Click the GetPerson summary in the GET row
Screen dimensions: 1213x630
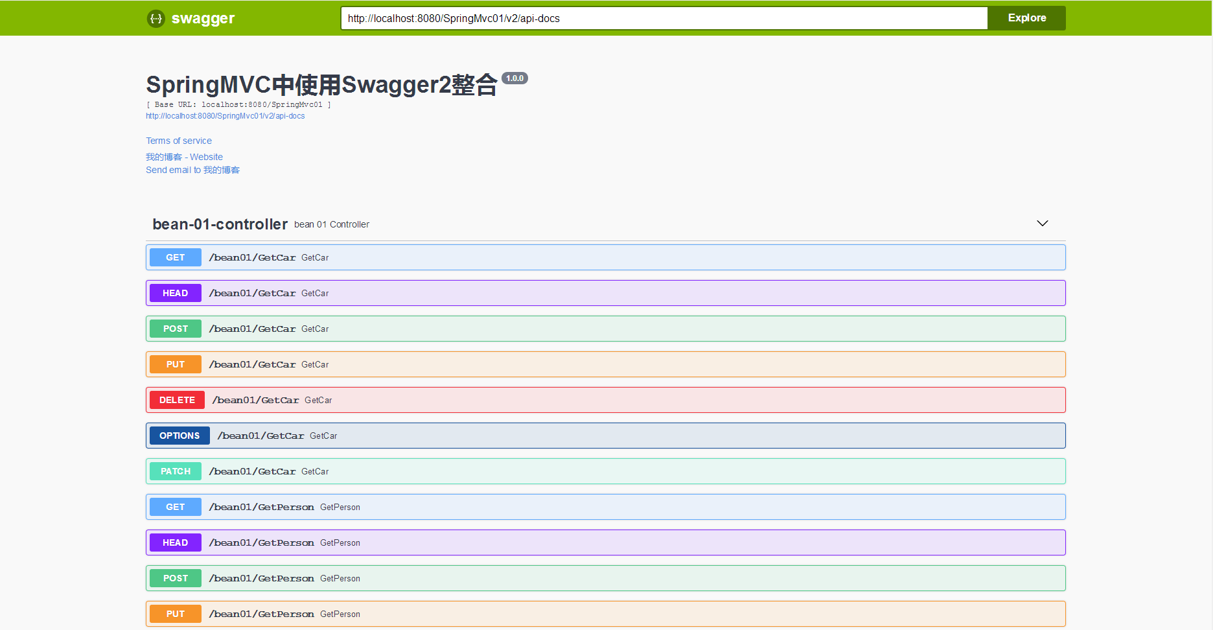coord(340,507)
